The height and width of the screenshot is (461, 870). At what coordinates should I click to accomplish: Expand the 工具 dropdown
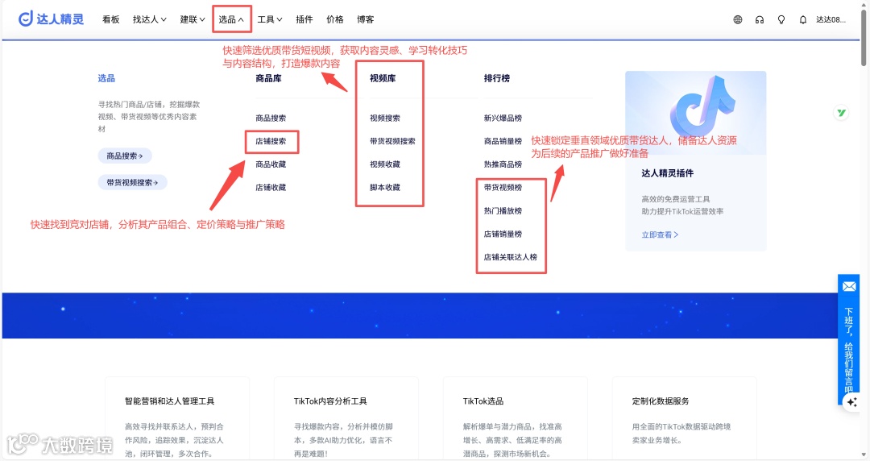(x=270, y=19)
